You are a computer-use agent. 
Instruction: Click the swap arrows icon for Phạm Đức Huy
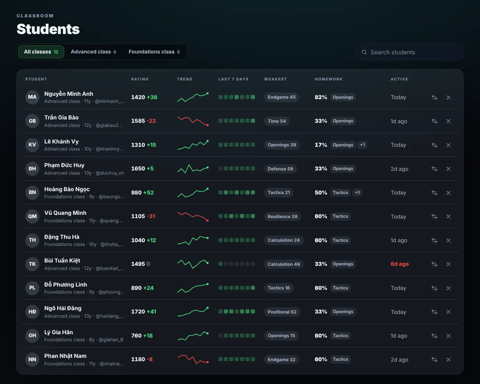click(434, 169)
